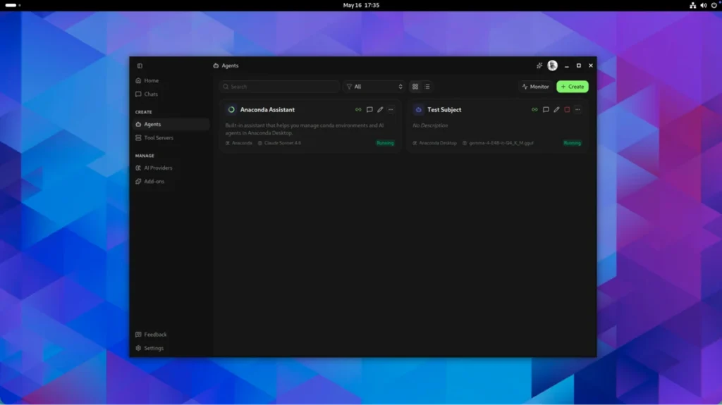The width and height of the screenshot is (722, 405).
Task: Select Agents in the sidebar
Action: 170,124
